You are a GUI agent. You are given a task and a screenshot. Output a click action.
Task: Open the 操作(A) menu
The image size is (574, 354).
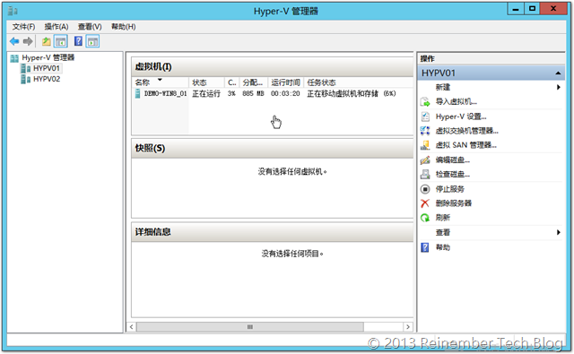[x=57, y=27]
